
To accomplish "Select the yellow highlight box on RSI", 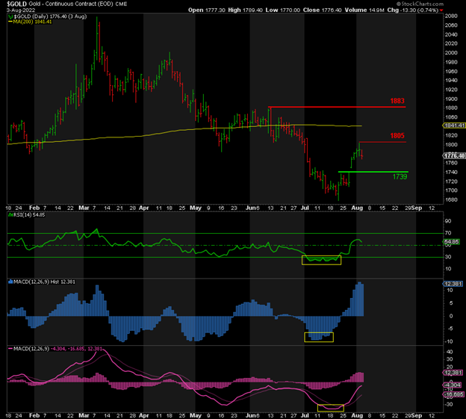I will pos(320,259).
